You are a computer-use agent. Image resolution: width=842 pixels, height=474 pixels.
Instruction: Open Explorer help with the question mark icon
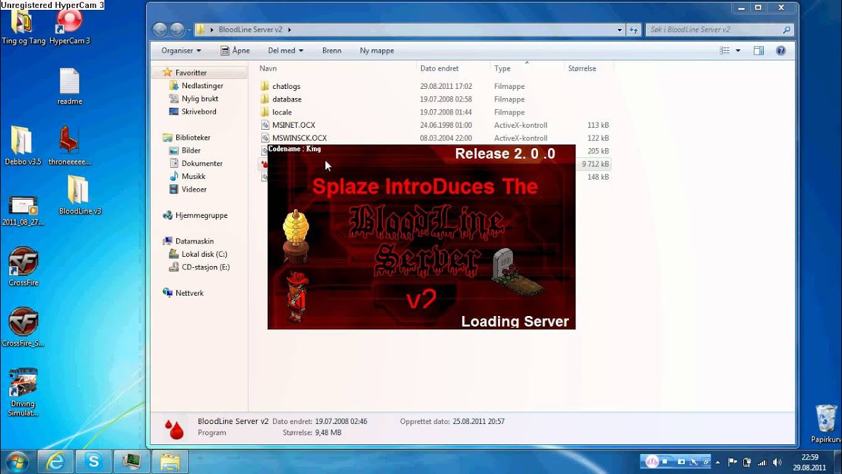(x=781, y=51)
